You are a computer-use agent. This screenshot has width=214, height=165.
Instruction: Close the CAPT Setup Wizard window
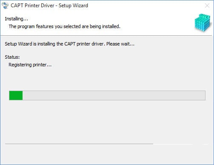pos(207,6)
